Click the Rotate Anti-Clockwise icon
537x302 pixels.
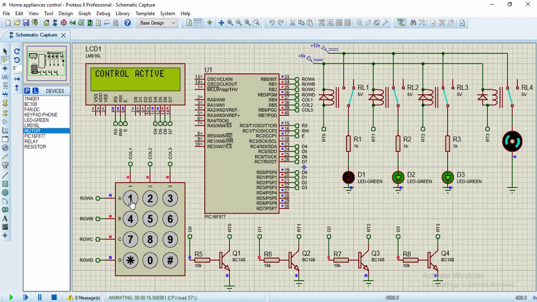17,60
